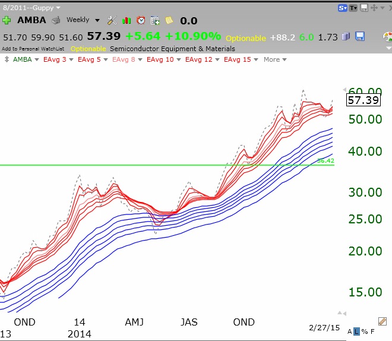
Task: Open the window options arrow at top right
Action: pos(382,8)
